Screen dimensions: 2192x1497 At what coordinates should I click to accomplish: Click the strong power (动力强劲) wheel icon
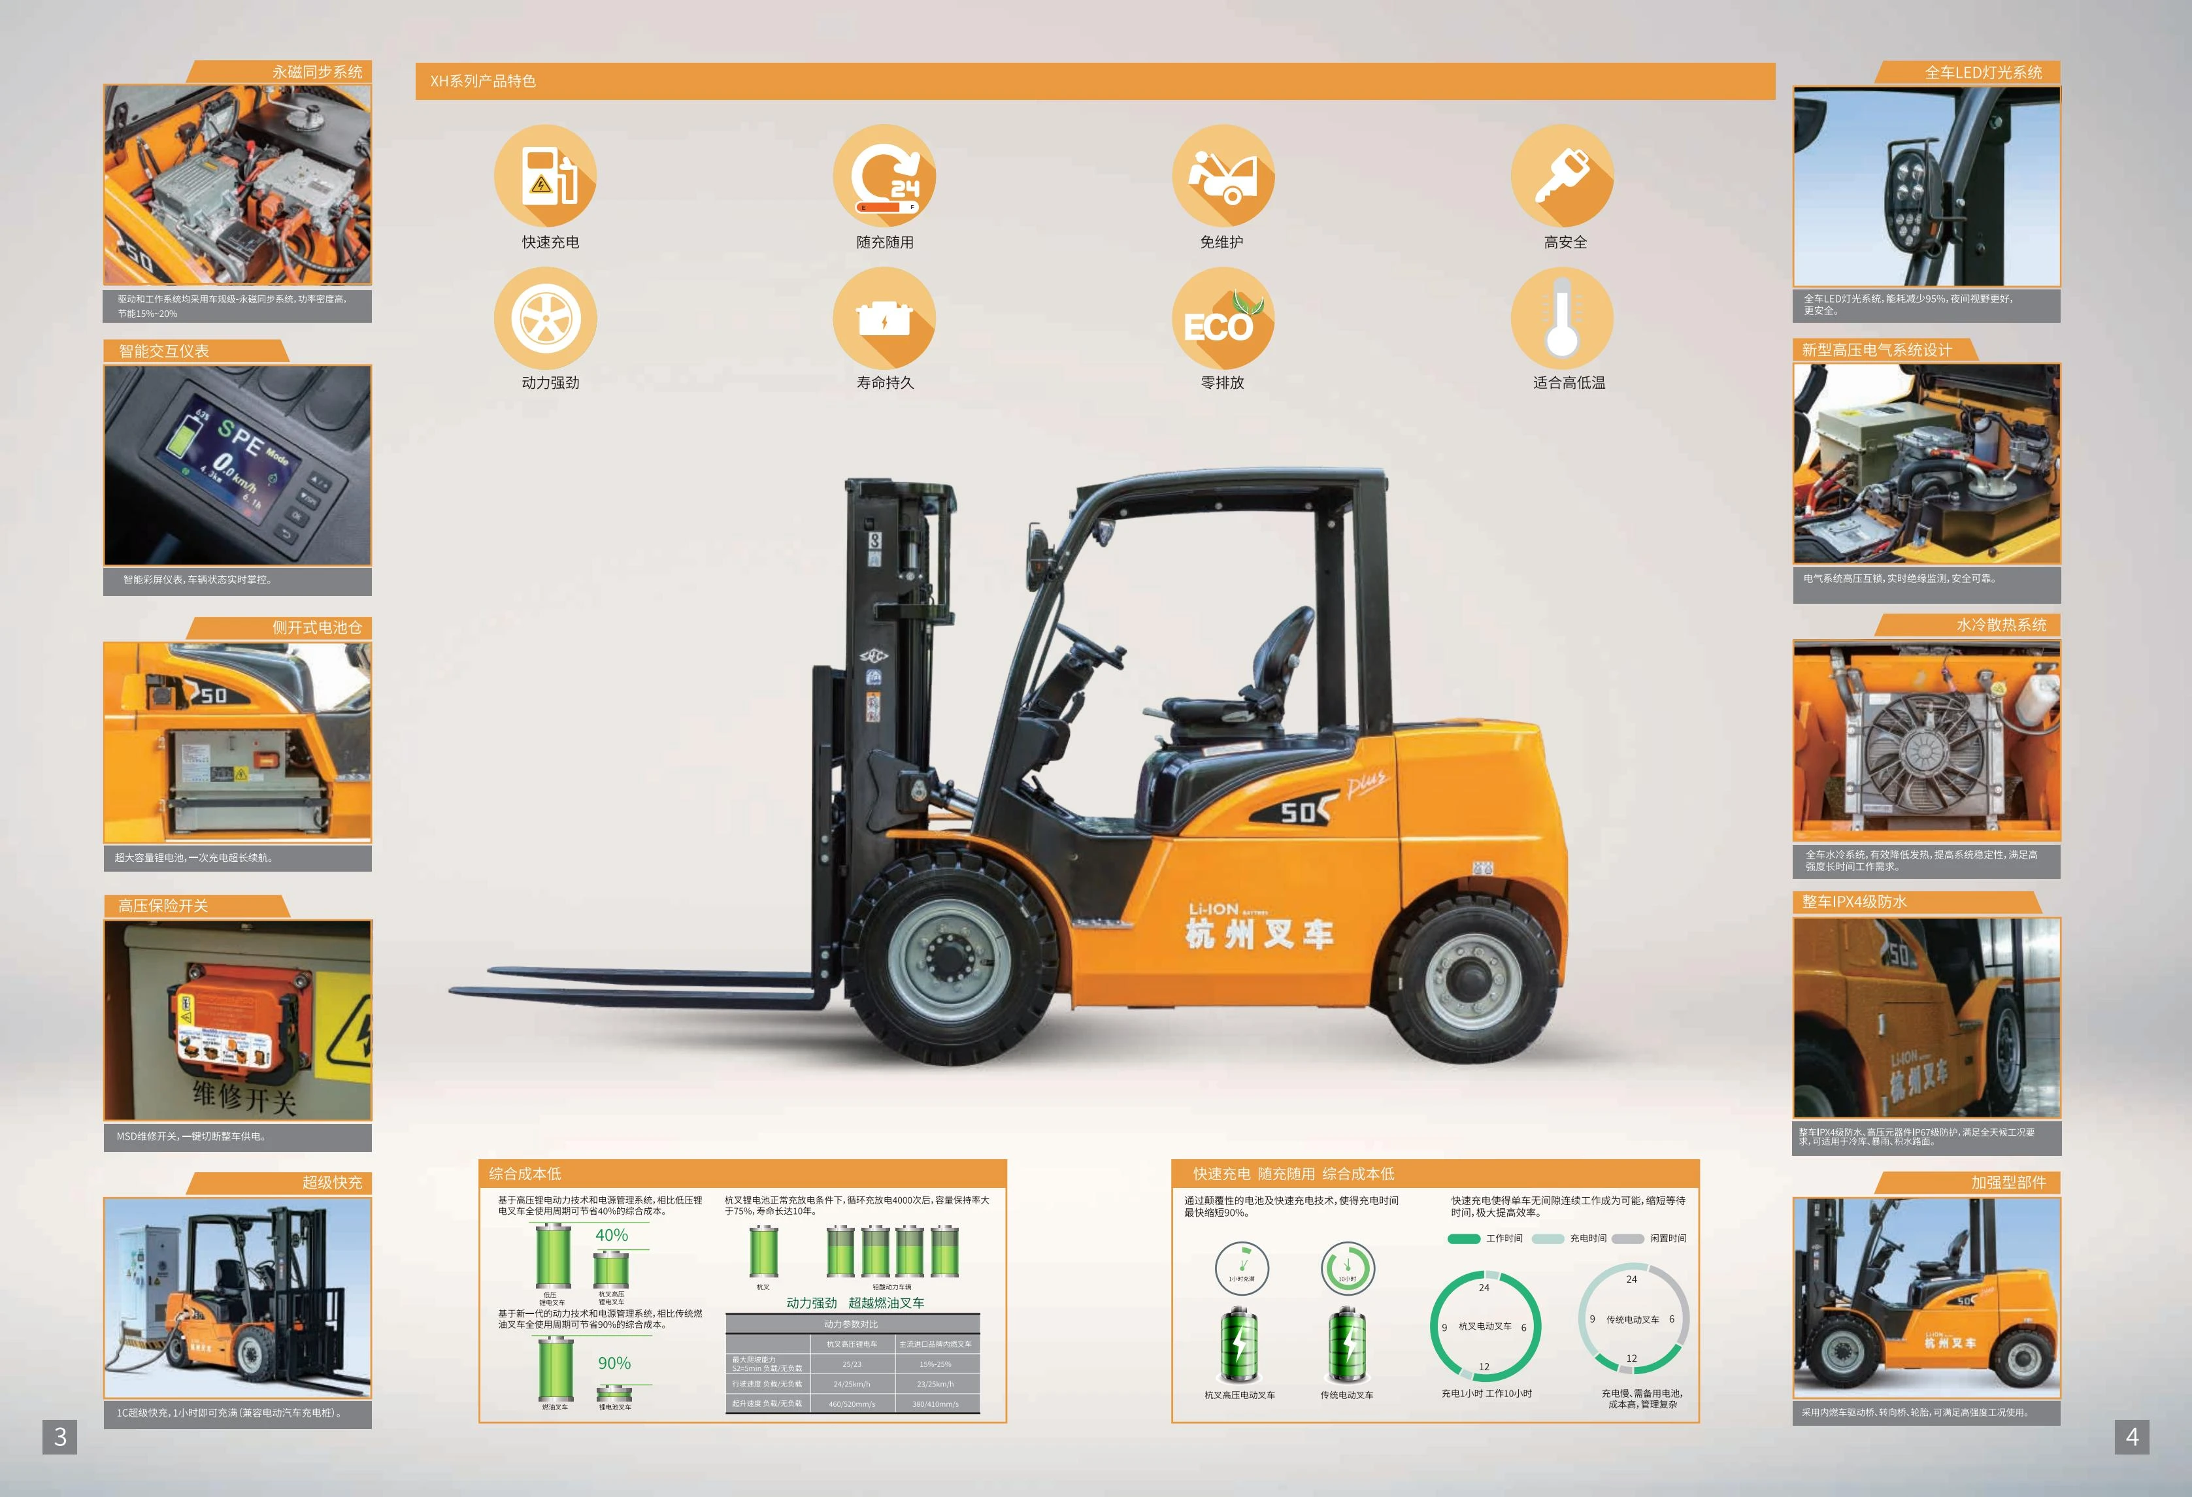coord(545,318)
